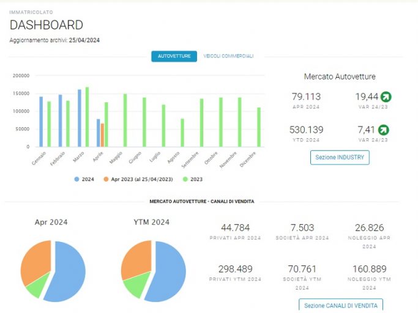Click the green Agosto 2023 bar
The image size is (418, 313).
pos(182,133)
